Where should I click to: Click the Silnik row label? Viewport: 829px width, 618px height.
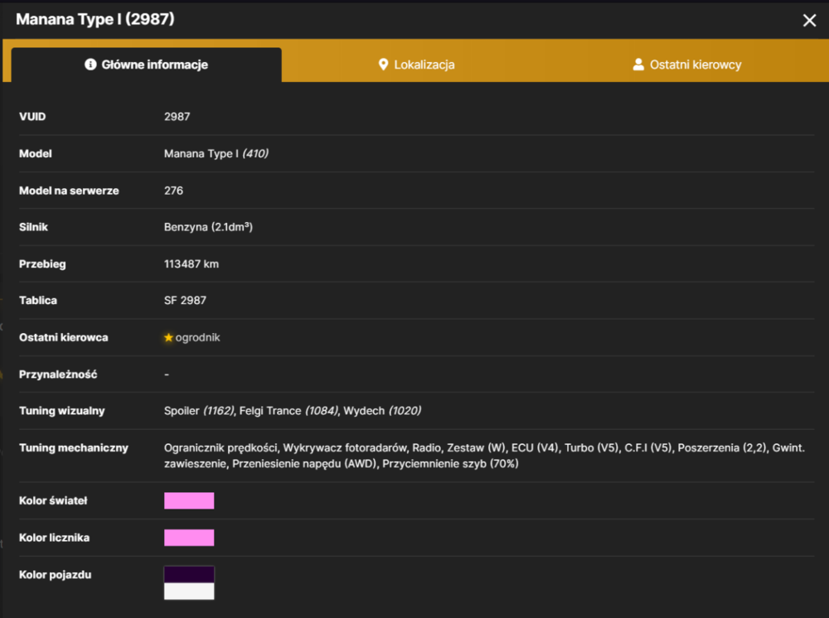tap(33, 227)
